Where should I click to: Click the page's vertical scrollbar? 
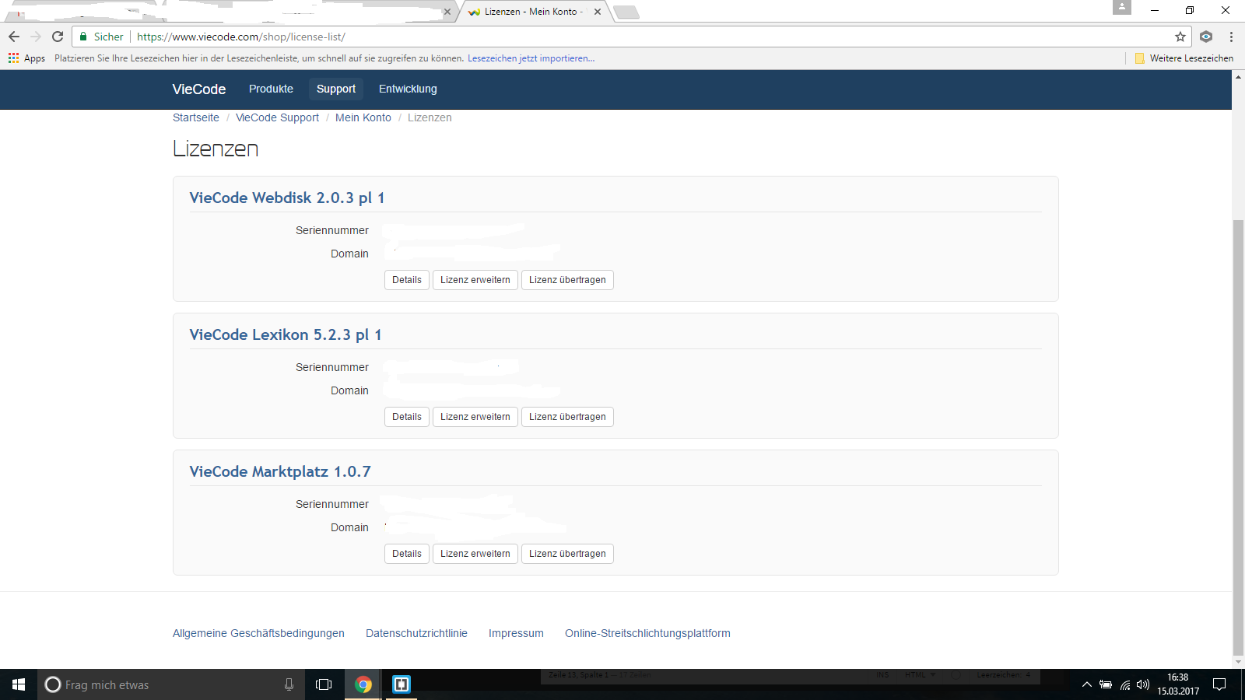[x=1238, y=436]
